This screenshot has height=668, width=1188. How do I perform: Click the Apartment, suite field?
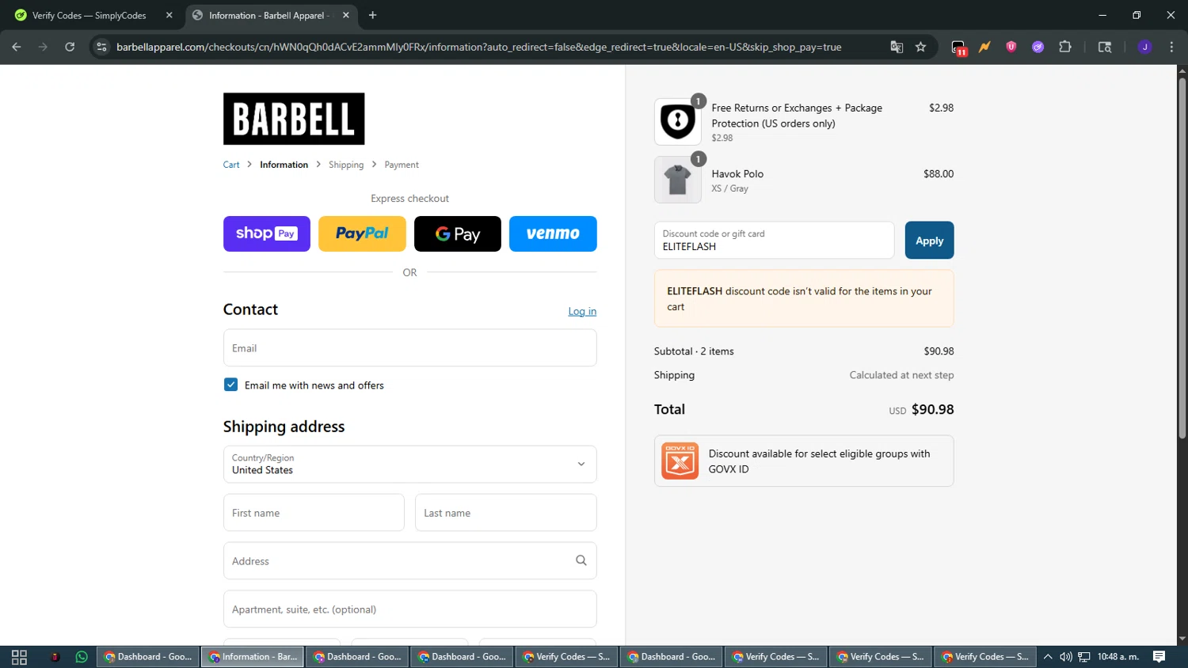click(409, 609)
